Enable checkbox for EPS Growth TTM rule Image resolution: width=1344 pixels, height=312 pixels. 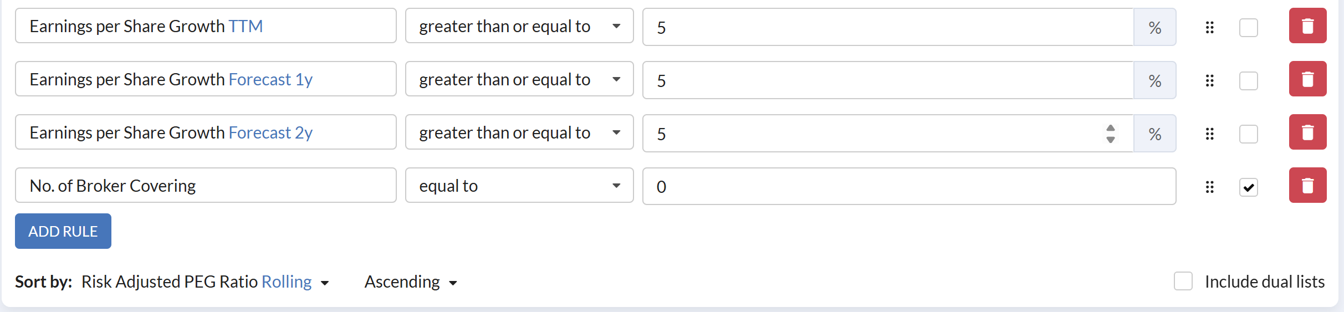pos(1249,27)
